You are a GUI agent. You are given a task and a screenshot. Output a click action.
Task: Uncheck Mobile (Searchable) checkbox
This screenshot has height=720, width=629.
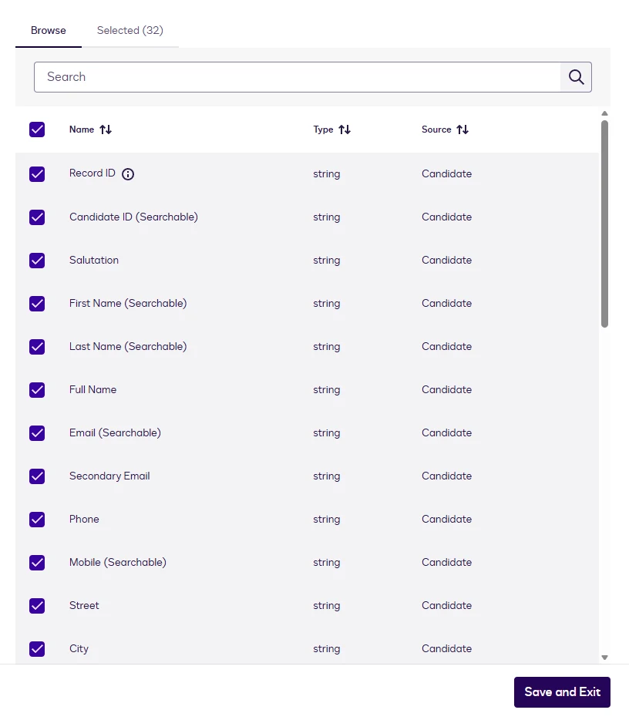tap(37, 563)
